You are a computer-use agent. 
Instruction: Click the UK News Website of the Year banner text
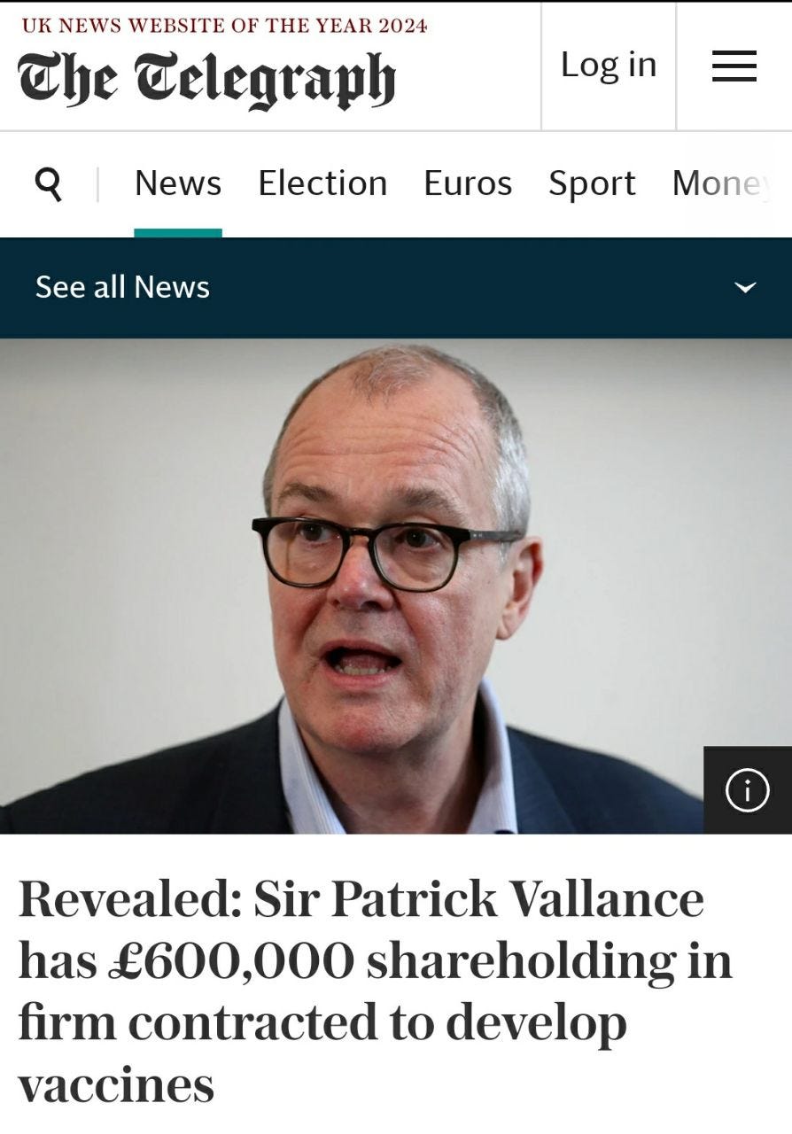click(x=224, y=26)
